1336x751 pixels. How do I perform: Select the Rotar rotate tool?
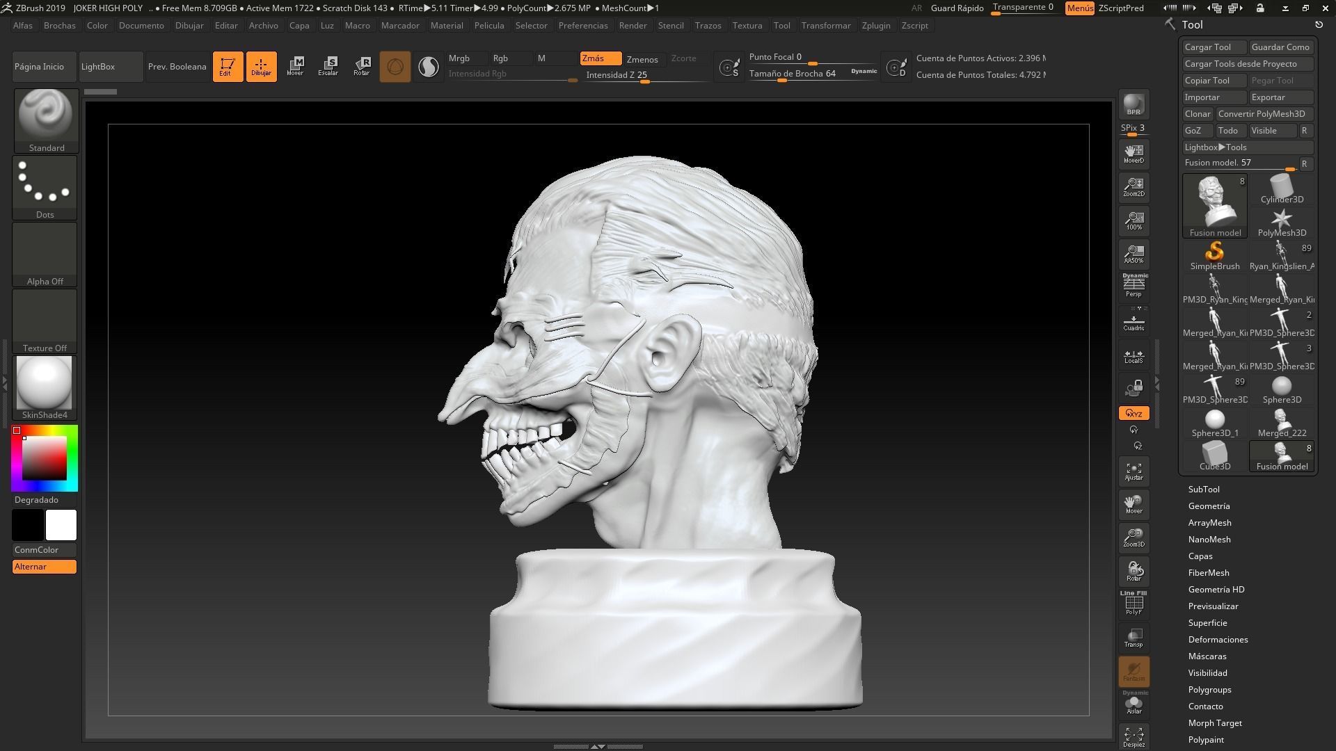point(362,67)
